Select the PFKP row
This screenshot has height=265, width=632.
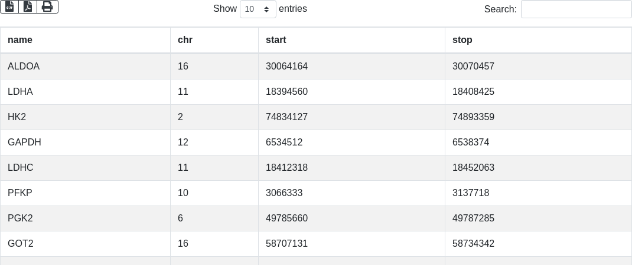click(316, 193)
